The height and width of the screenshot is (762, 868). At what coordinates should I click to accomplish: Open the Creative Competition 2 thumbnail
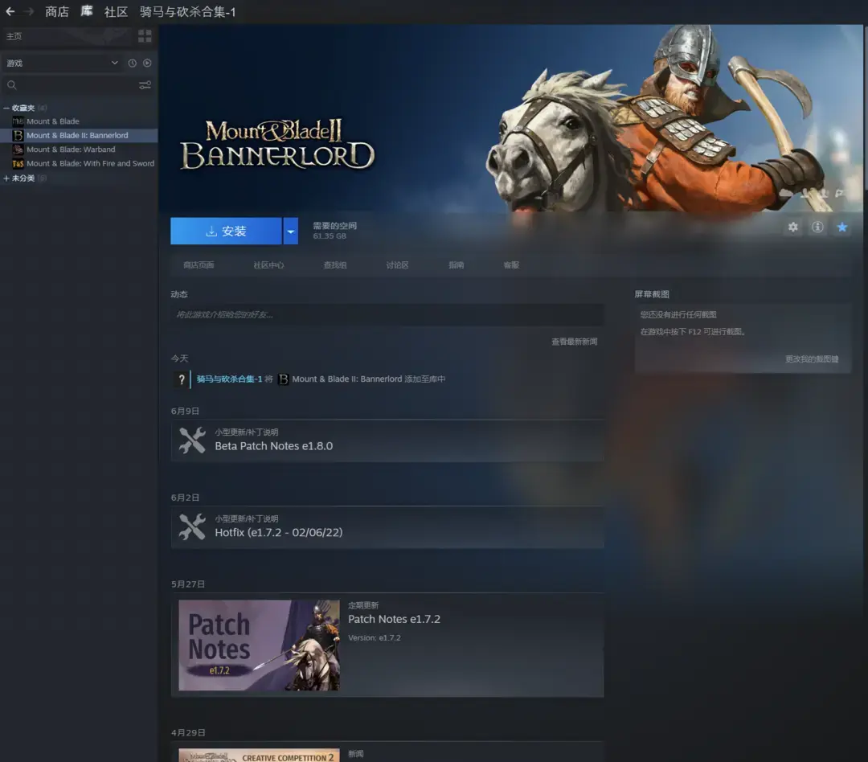[x=259, y=756]
